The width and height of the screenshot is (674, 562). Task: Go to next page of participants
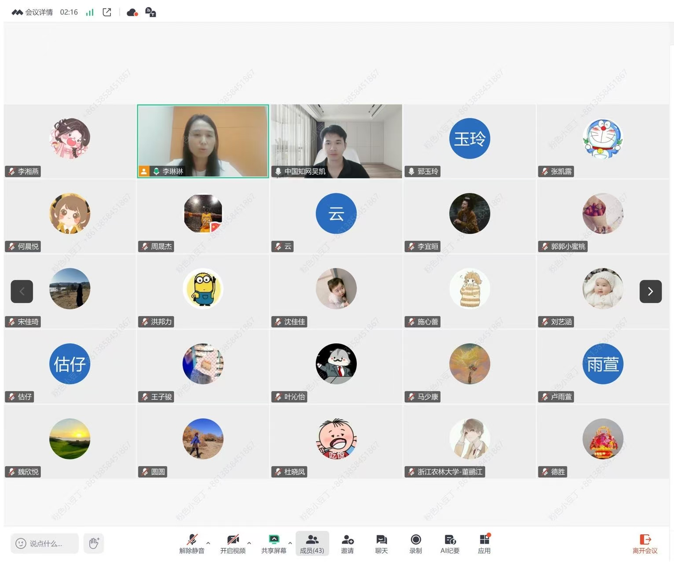(x=650, y=291)
